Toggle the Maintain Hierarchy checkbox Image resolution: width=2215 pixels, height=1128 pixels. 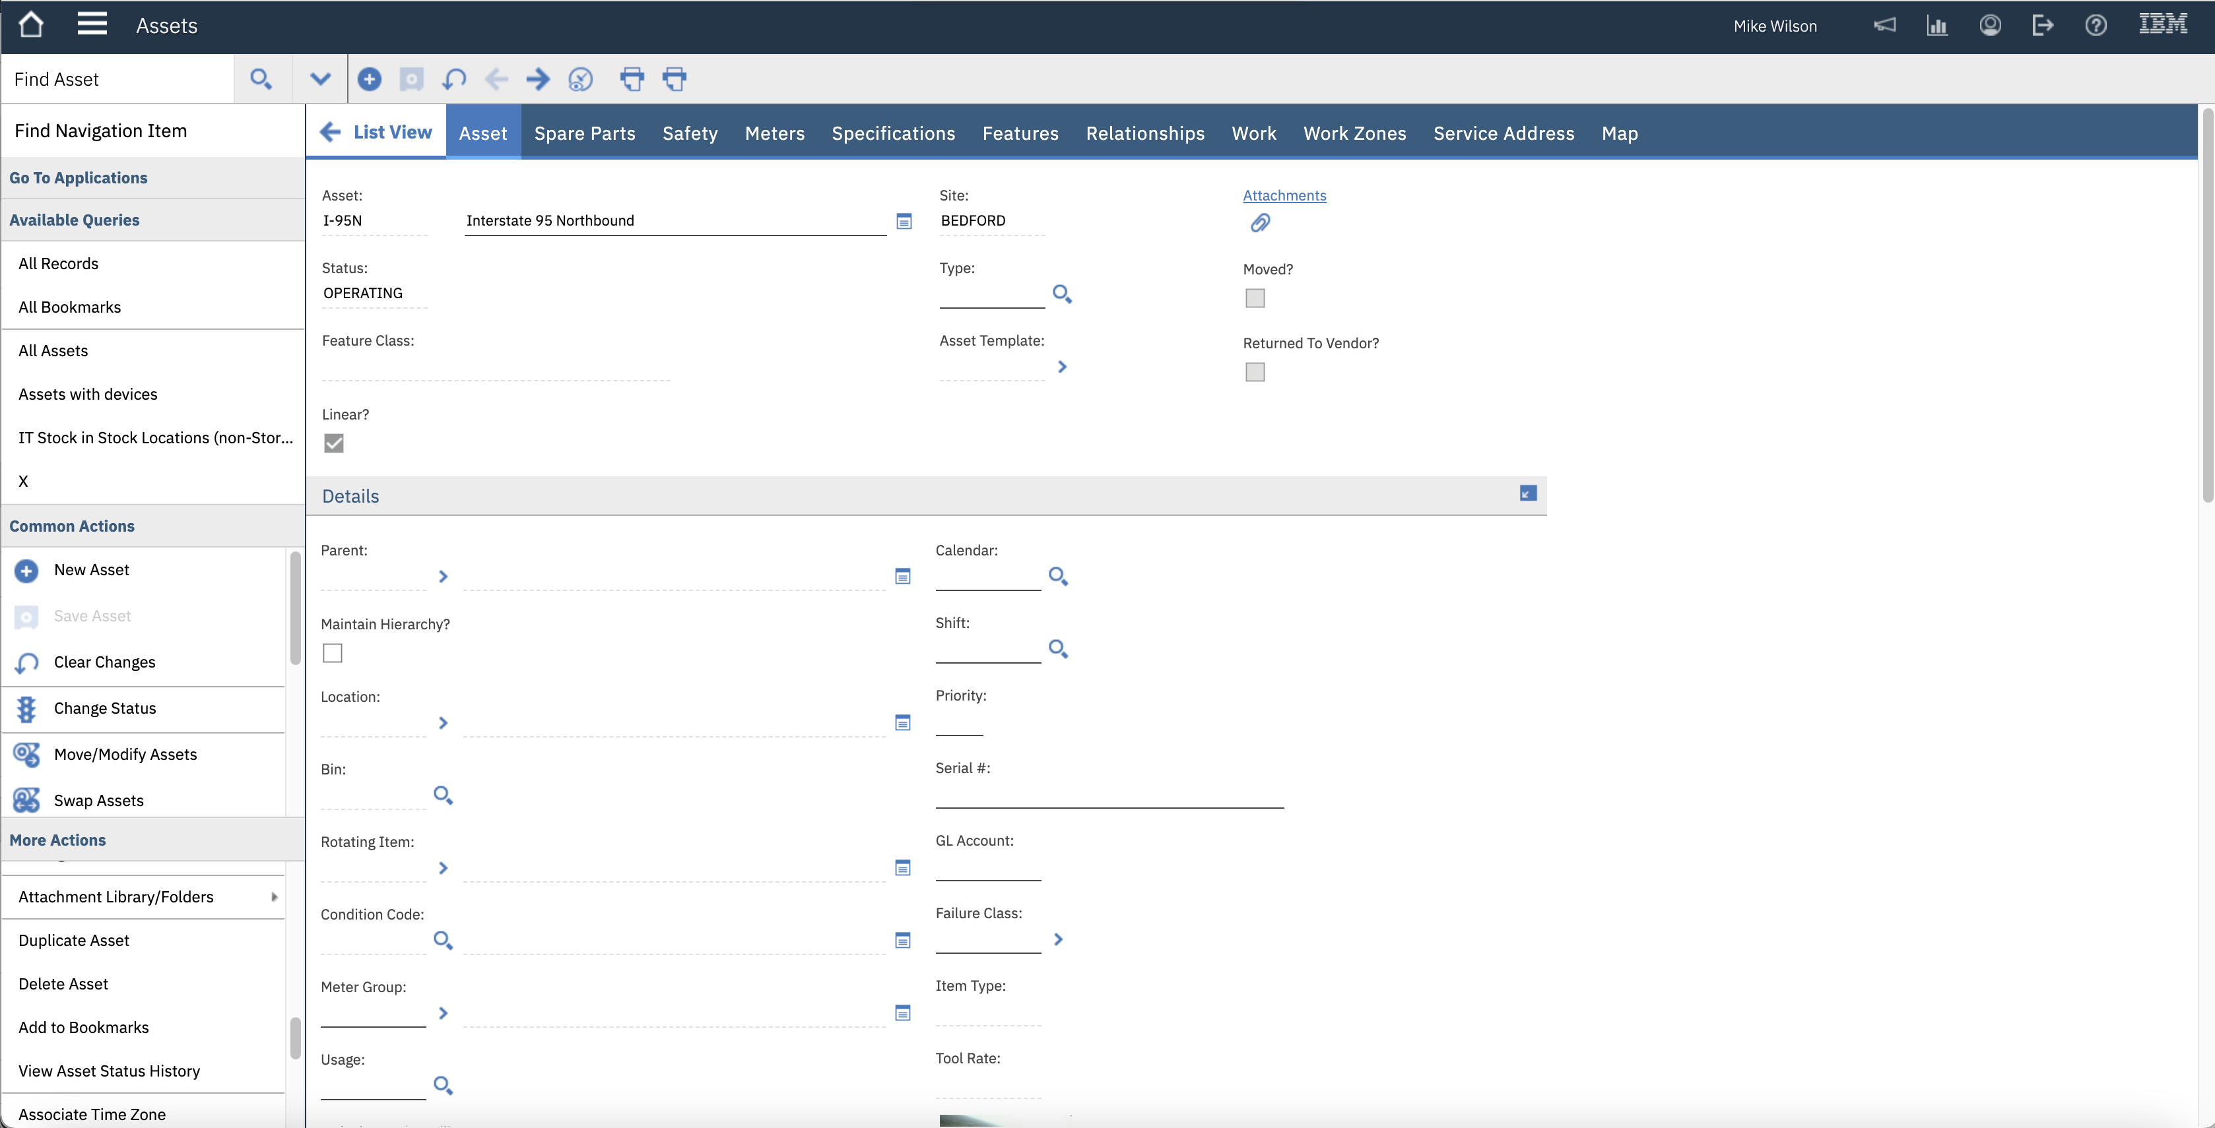coord(333,653)
